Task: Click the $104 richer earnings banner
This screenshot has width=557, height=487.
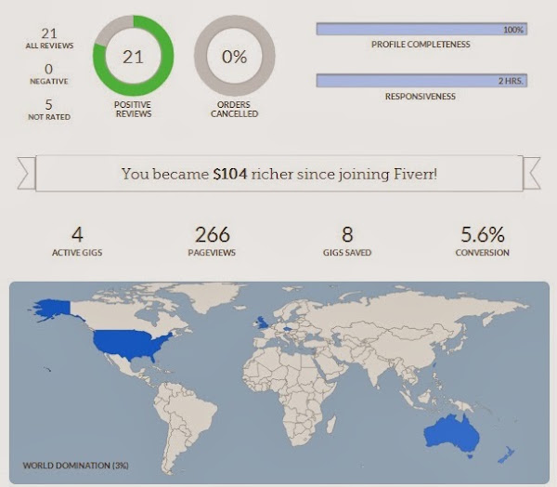Action: click(279, 174)
